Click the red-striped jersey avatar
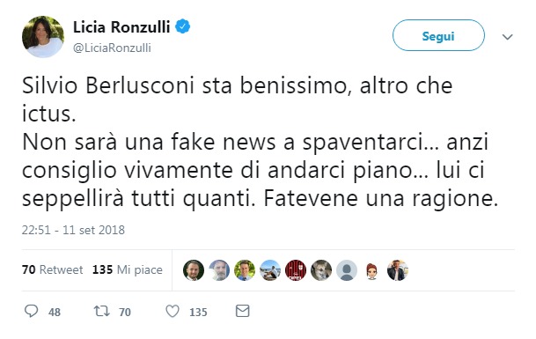Image resolution: width=536 pixels, height=339 pixels. coord(296,270)
